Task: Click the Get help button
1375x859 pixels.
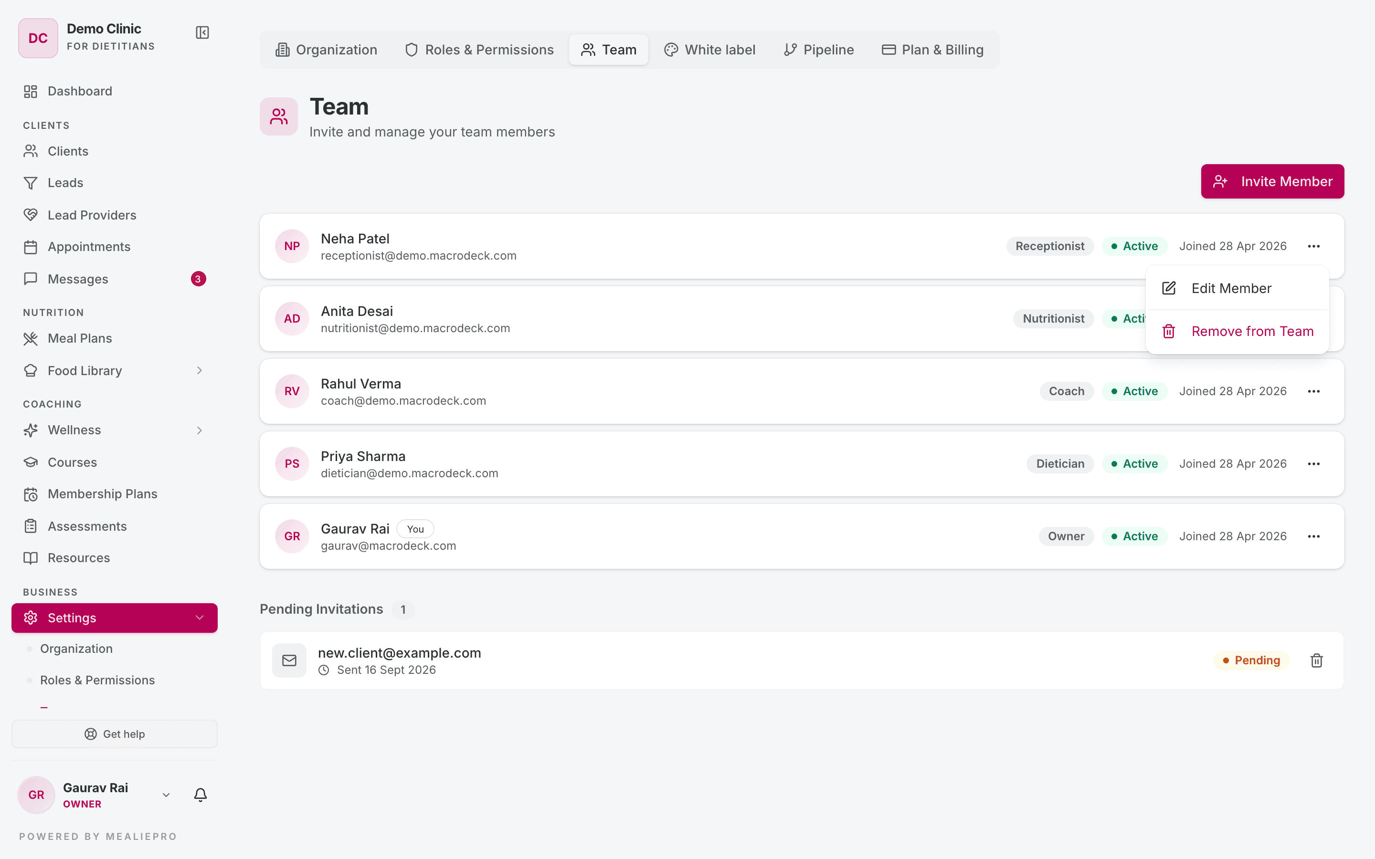Action: [x=114, y=734]
